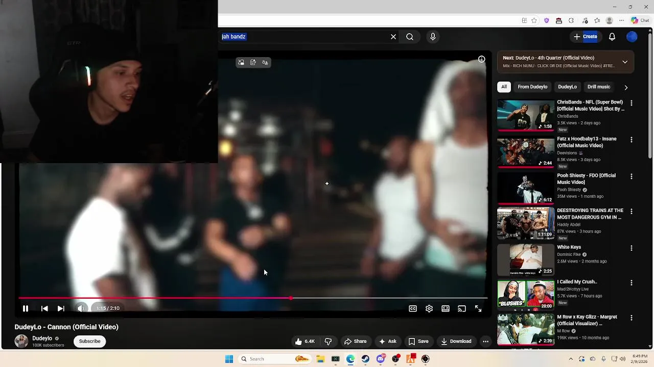Show more filter chips arrow
The height and width of the screenshot is (367, 654).
click(626, 87)
